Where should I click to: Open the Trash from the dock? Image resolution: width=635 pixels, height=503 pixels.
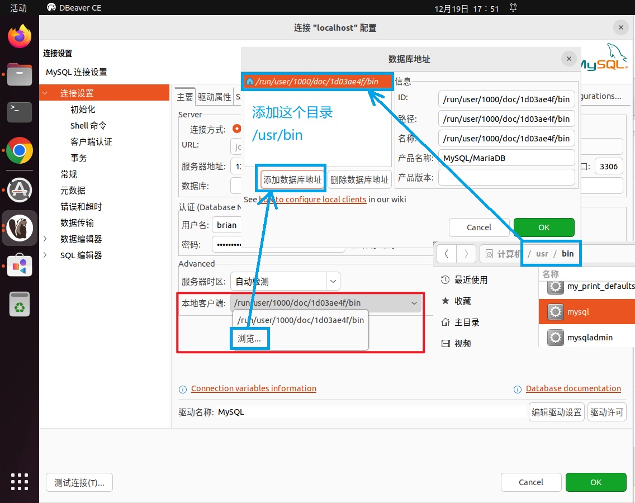pyautogui.click(x=20, y=303)
